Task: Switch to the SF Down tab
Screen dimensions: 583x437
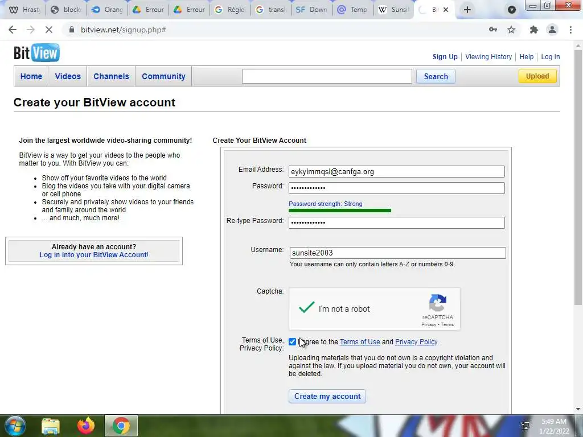Action: pos(312,10)
